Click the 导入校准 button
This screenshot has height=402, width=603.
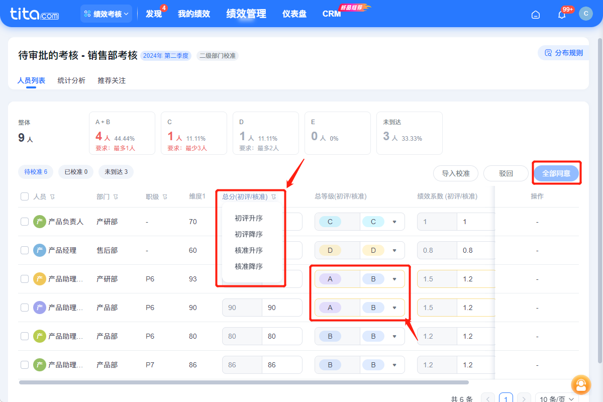tap(456, 173)
